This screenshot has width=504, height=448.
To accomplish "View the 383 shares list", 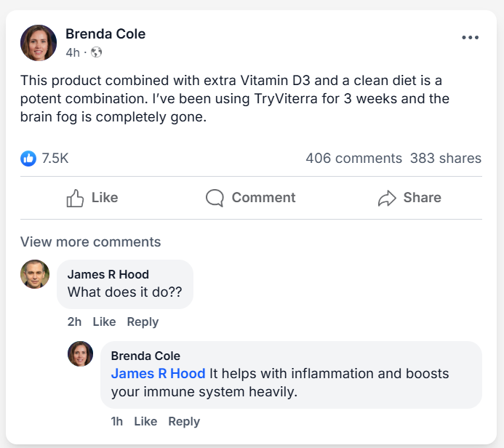I will pos(445,159).
